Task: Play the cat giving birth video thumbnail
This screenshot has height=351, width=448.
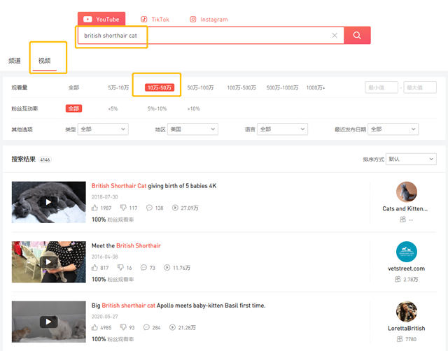Action: pyautogui.click(x=48, y=202)
